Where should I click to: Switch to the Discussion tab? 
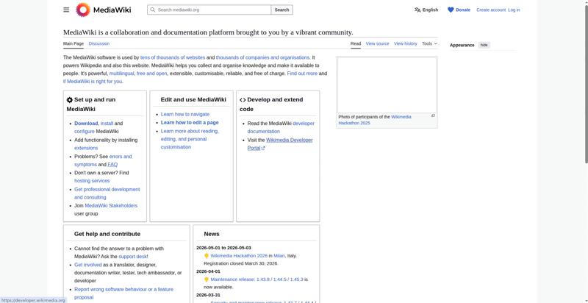pos(98,43)
